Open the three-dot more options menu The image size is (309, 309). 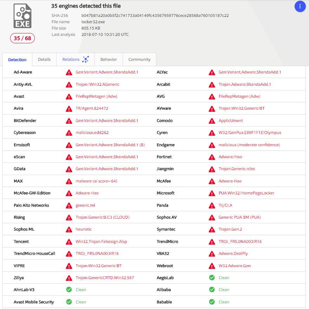(x=300, y=6)
